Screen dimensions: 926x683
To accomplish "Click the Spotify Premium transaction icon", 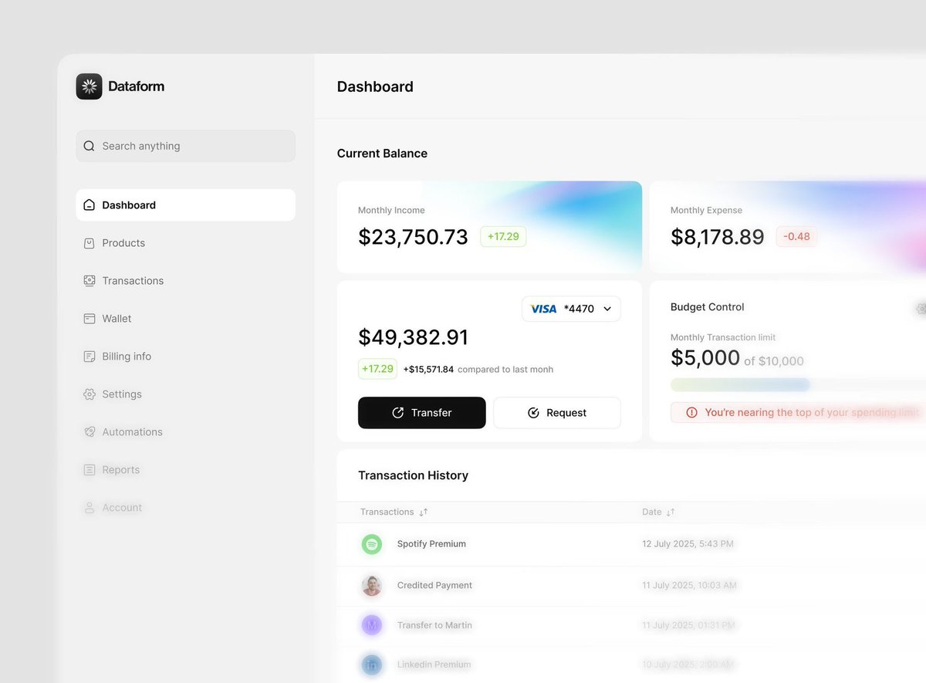I will 372,544.
